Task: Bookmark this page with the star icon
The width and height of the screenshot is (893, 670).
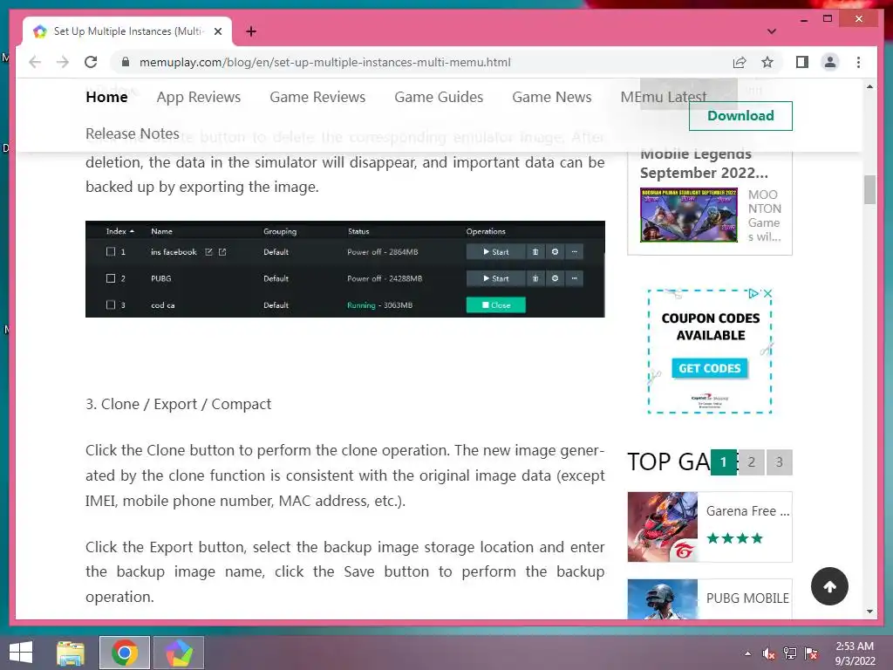Action: pos(767,62)
